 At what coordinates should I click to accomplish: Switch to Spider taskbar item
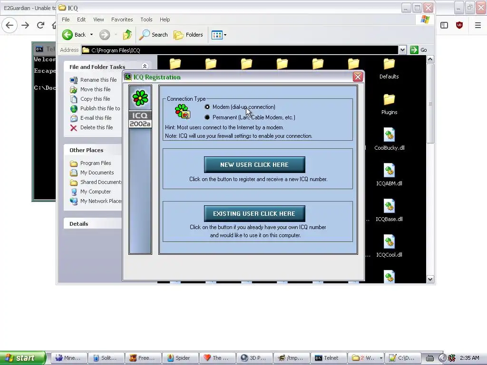pyautogui.click(x=180, y=358)
